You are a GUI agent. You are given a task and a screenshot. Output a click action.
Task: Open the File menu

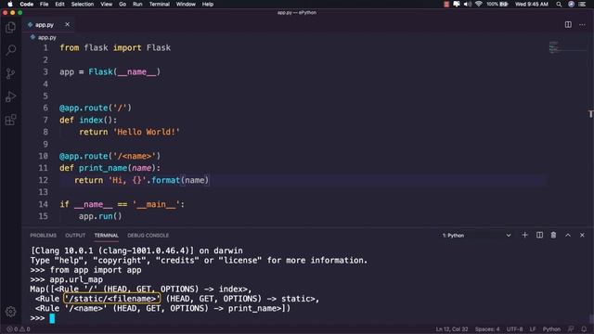[44, 4]
